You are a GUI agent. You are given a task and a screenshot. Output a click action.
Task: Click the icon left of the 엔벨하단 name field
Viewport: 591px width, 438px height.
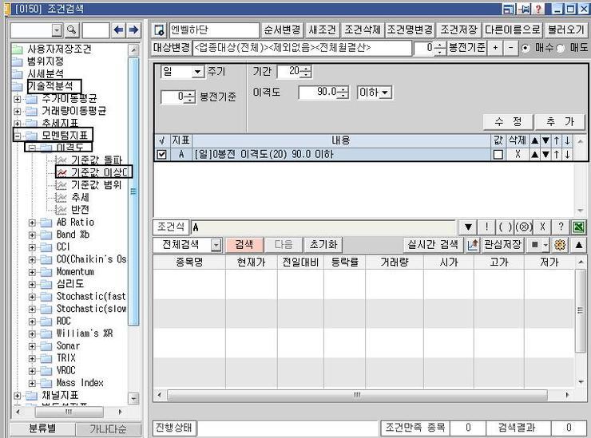[x=159, y=30]
